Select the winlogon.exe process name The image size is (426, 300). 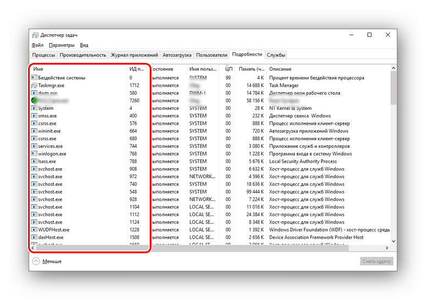(x=52, y=154)
